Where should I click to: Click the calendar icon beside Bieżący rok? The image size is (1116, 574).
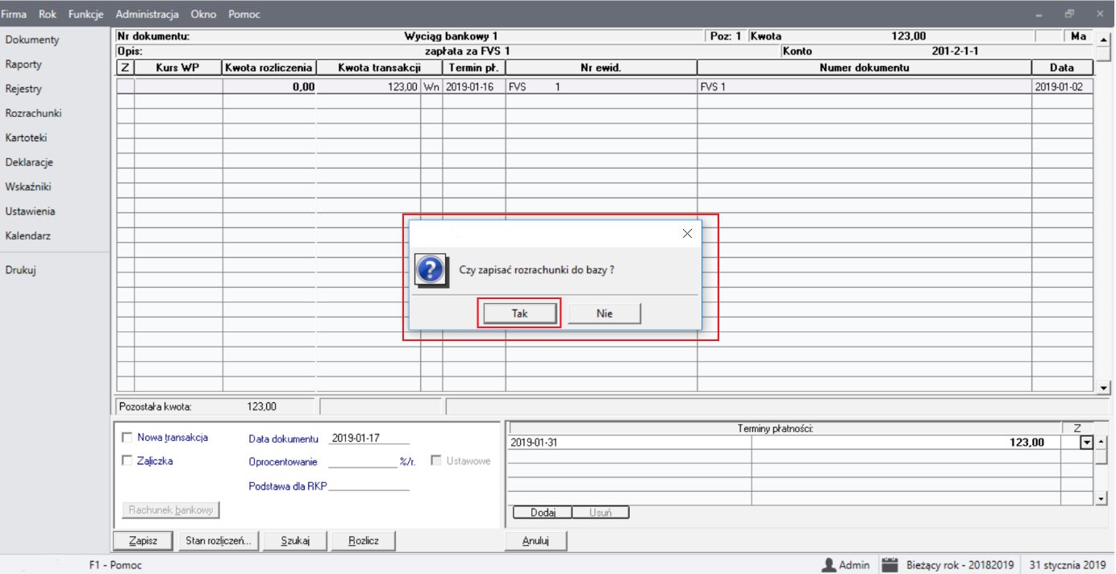(889, 564)
